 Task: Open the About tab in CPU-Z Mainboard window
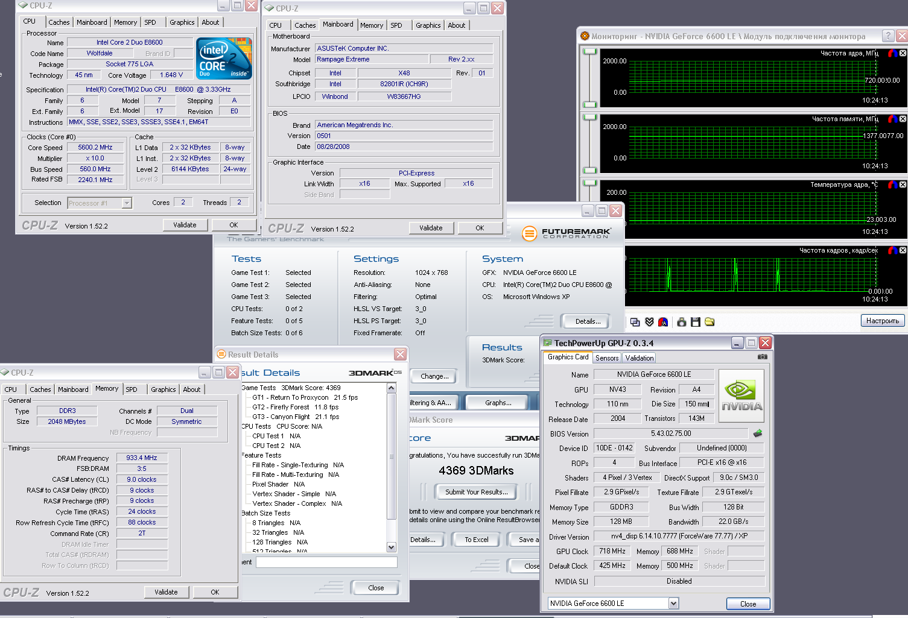(457, 25)
